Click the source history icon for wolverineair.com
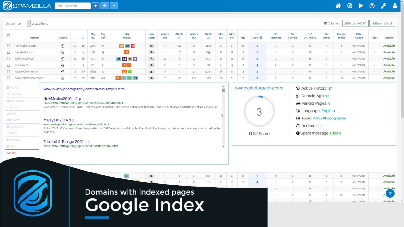 62,59
